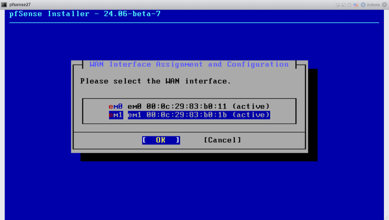Click the 'pfsense27' window title
The width and height of the screenshot is (389, 220).
click(20, 5)
